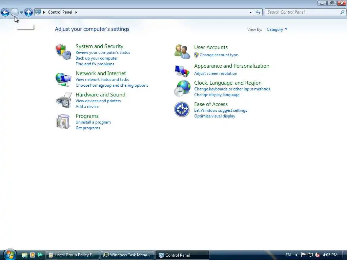
Task: Click the greyed Forward navigation button
Action: [15, 12]
